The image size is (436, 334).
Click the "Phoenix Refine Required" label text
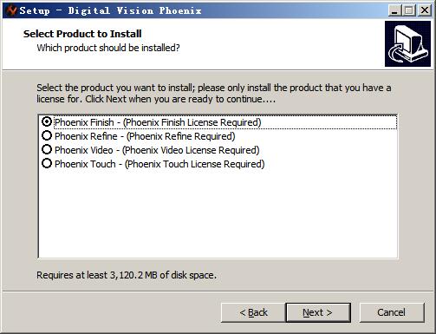coord(181,136)
